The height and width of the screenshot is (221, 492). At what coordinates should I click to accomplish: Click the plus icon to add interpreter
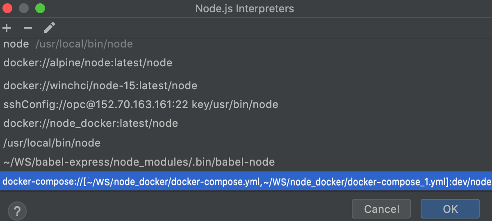tap(7, 28)
